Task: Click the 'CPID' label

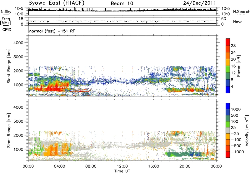Action: pos(7,30)
